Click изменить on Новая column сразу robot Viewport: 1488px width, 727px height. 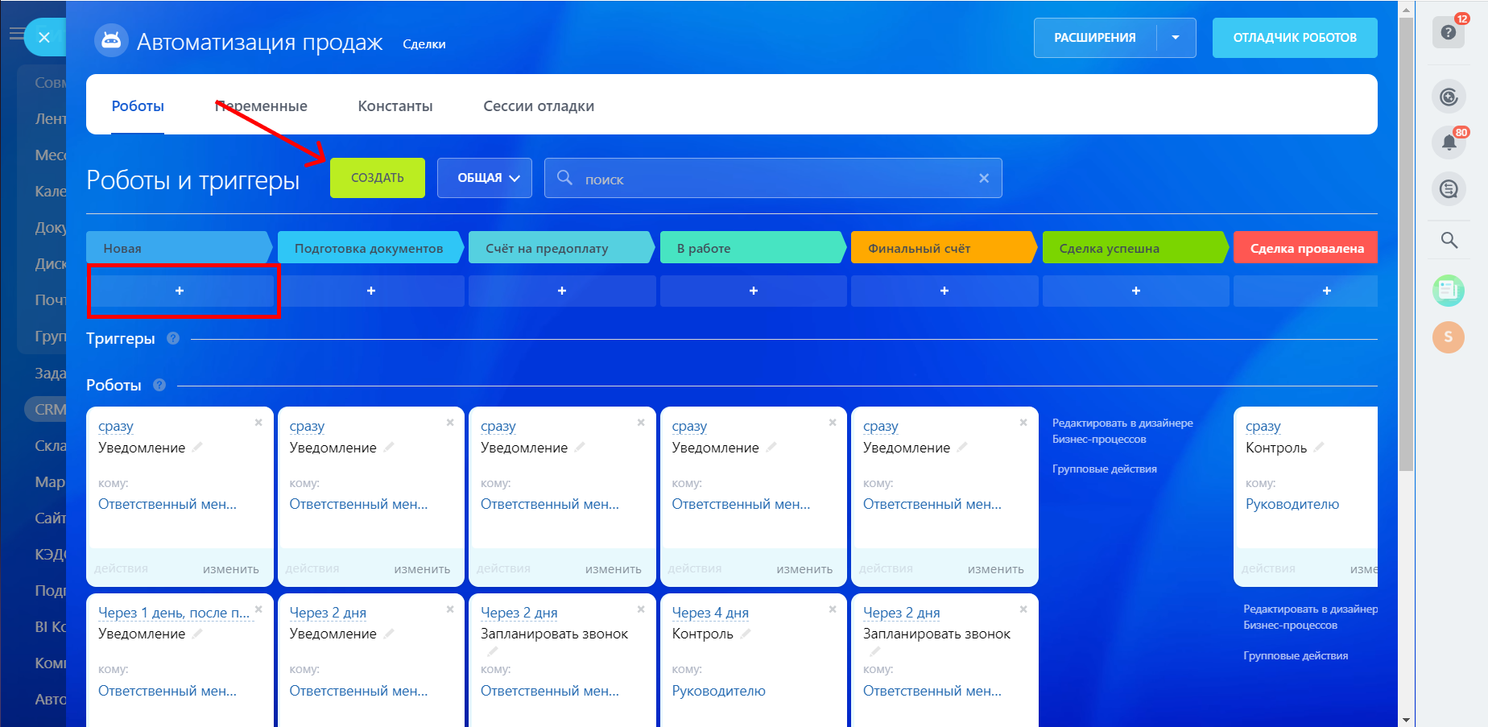231,569
